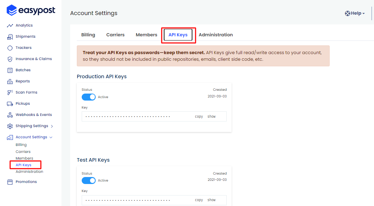
Task: Click the masked Test API key field
Action: pos(154,200)
